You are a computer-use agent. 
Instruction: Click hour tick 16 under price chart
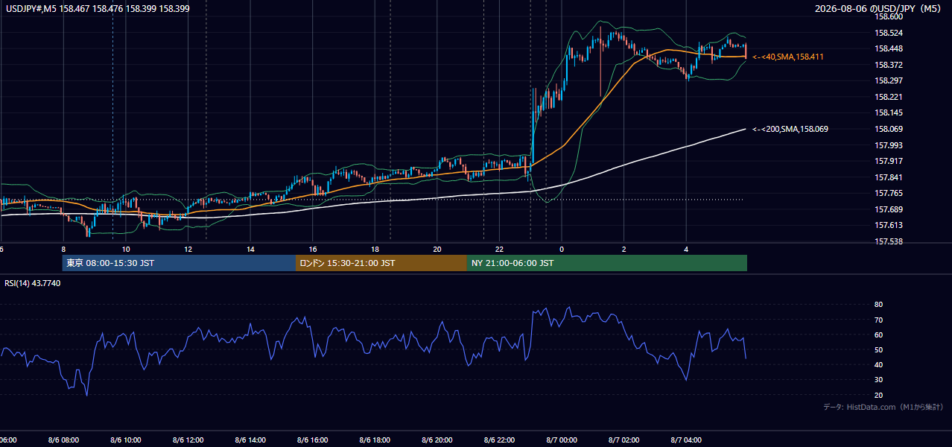313,250
